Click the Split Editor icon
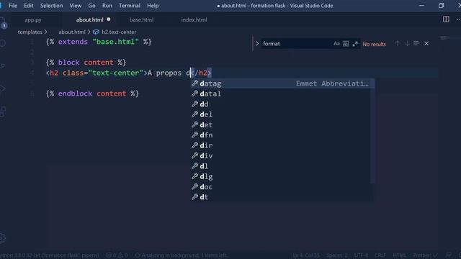The image size is (461, 259). coord(446,19)
